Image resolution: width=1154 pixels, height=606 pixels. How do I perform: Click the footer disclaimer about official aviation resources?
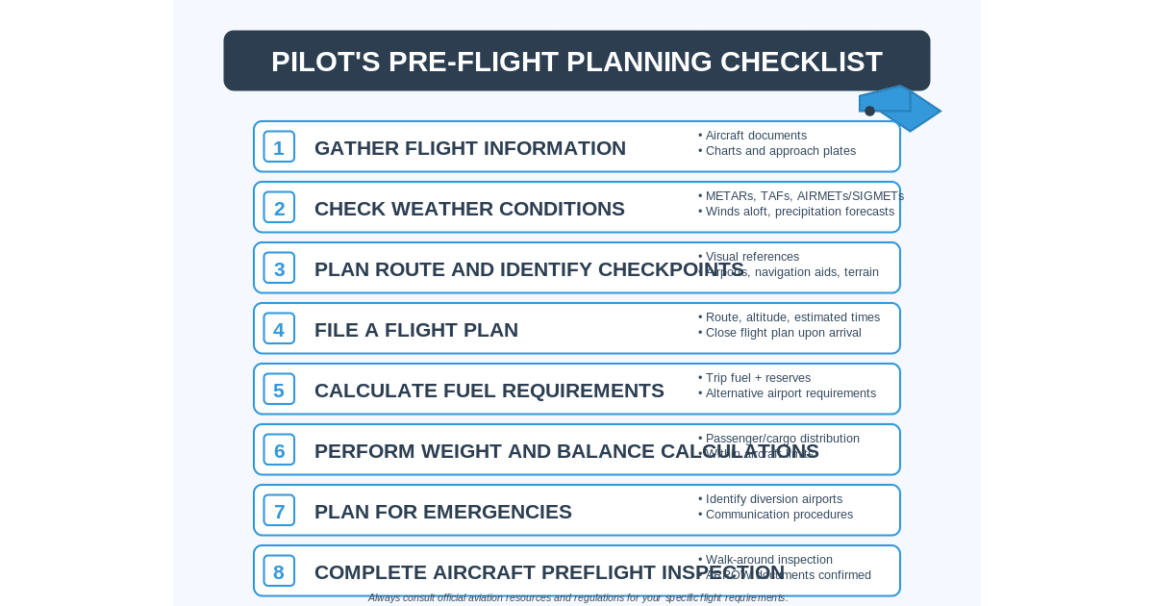[x=577, y=597]
